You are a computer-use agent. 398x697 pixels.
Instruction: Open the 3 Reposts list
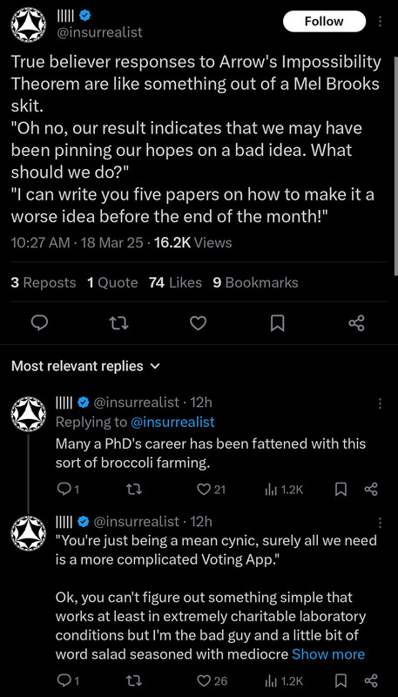[44, 282]
